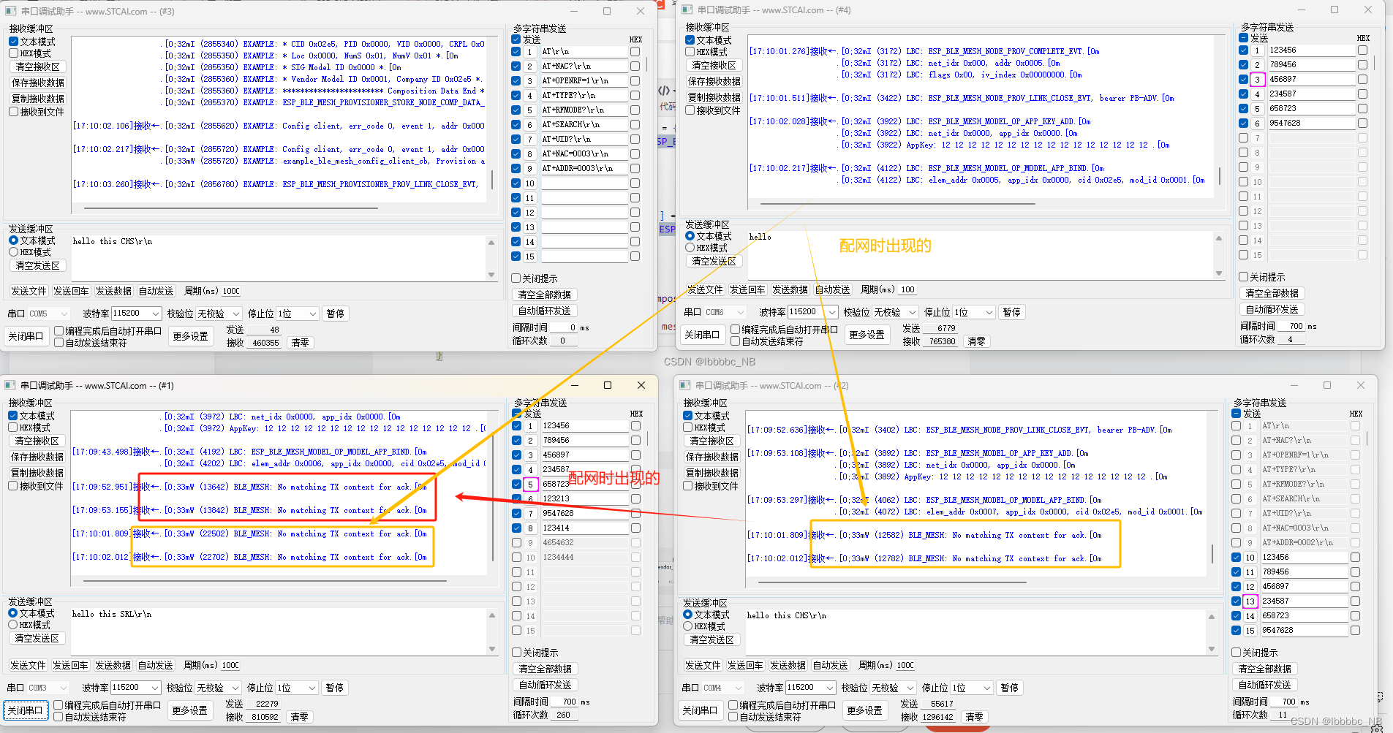Click 清空接收区 in window #2
Viewport: 1393px width, 733px height.
[x=711, y=441]
